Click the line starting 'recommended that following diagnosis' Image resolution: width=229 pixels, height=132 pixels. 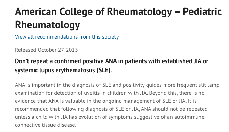111,109
